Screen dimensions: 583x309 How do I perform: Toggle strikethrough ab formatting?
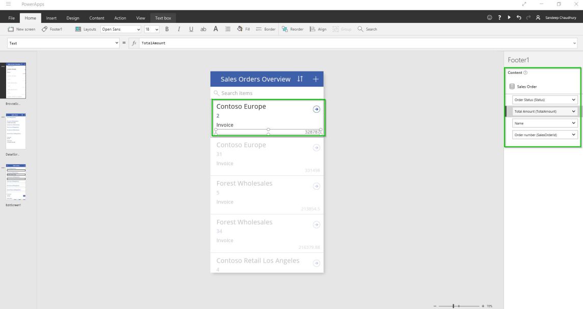203,29
